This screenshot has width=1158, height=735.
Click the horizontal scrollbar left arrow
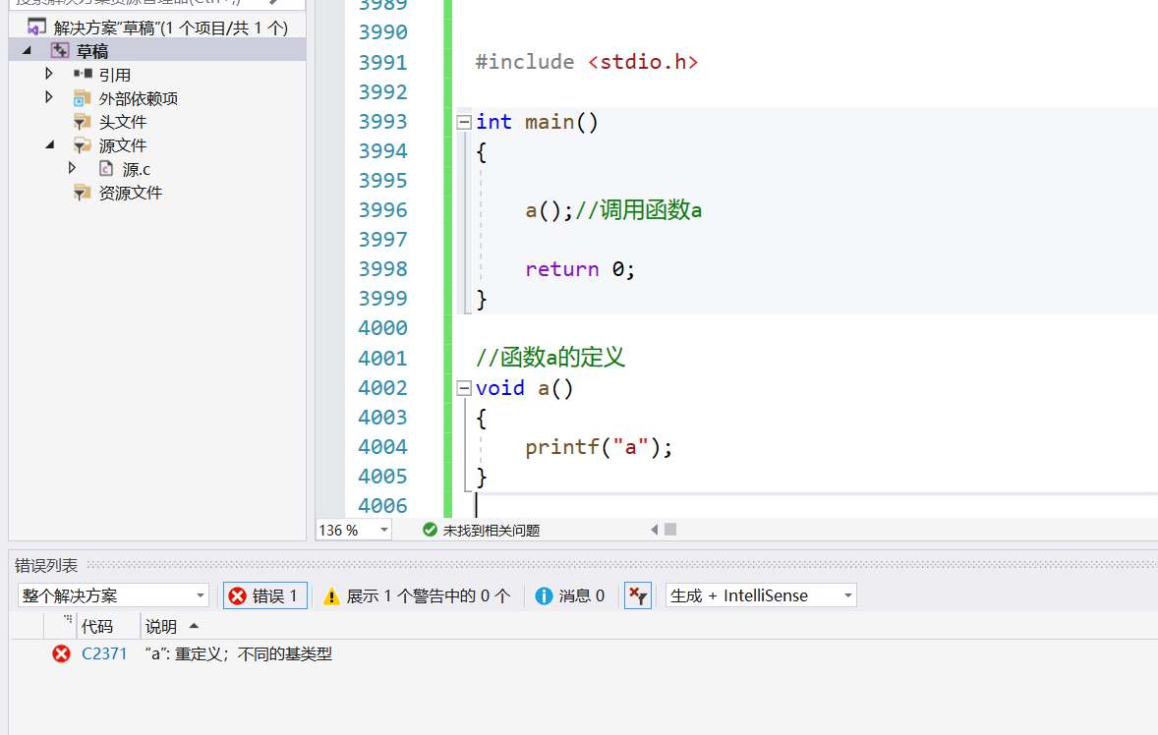click(x=655, y=530)
